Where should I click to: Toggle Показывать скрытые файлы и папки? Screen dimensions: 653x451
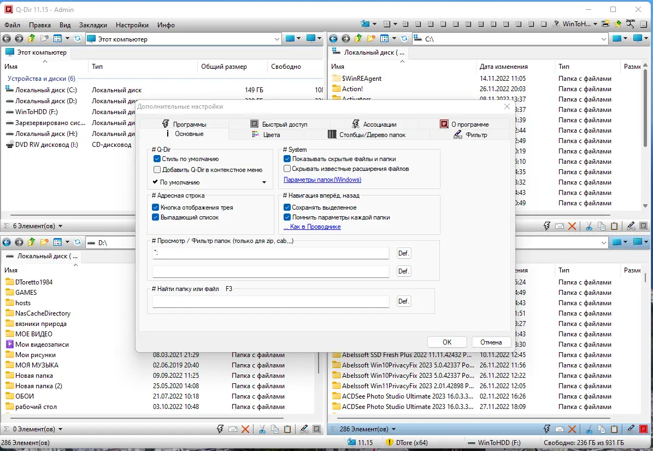(287, 158)
